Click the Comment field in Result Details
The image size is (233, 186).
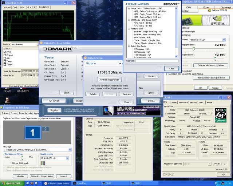(x=157, y=61)
